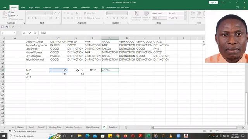Open the DataPivot sheet tab

[x=113, y=127]
